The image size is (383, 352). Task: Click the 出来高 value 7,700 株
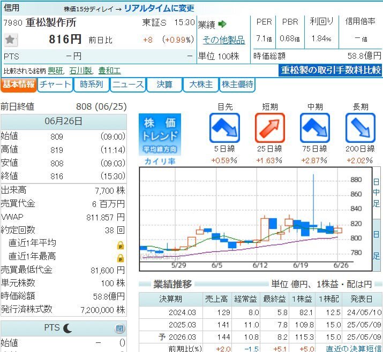point(110,190)
